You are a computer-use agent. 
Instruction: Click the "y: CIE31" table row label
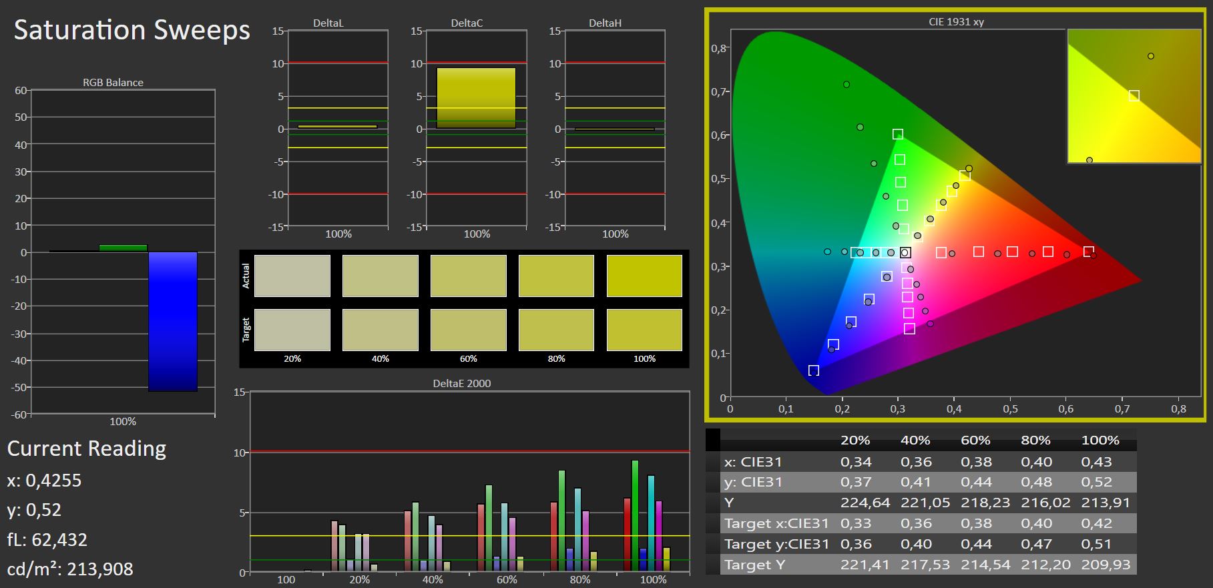pyautogui.click(x=753, y=483)
